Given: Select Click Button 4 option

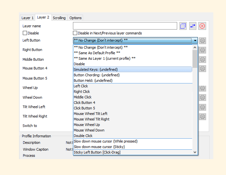Looking at the screenshot, I should [x=133, y=103].
